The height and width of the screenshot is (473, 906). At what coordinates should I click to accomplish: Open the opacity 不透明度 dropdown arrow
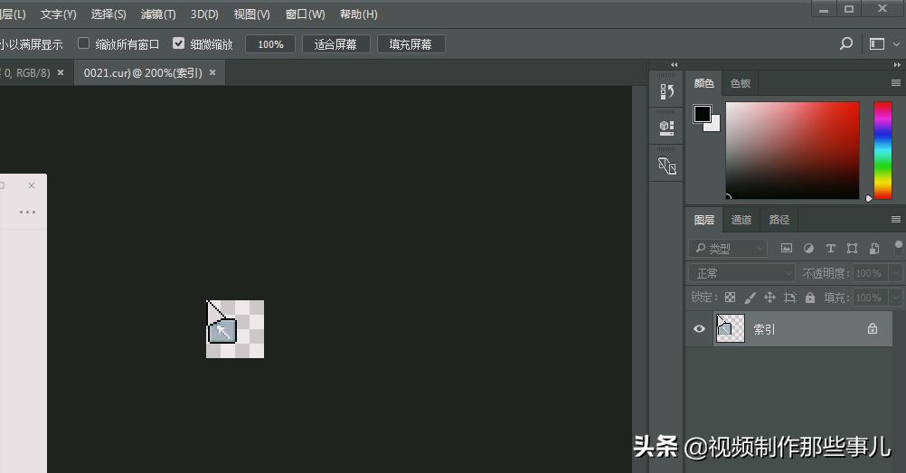tap(895, 273)
